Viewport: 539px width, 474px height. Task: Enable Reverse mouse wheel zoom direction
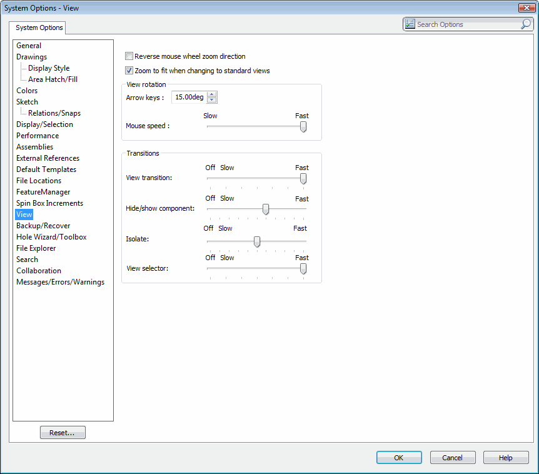click(x=129, y=56)
